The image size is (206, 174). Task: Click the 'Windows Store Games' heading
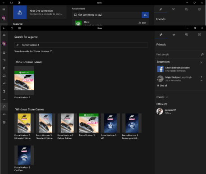30,110
